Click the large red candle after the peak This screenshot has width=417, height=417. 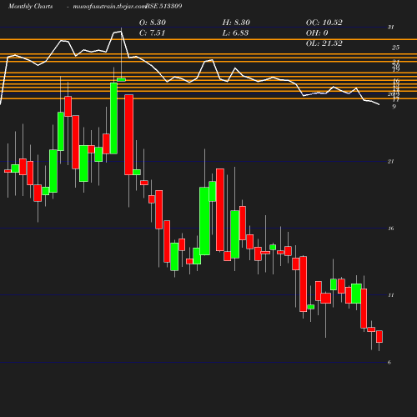tap(129, 134)
